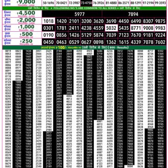This screenshot has height=168, width=168.
Task: Click the number 7602
Action: (160, 42)
